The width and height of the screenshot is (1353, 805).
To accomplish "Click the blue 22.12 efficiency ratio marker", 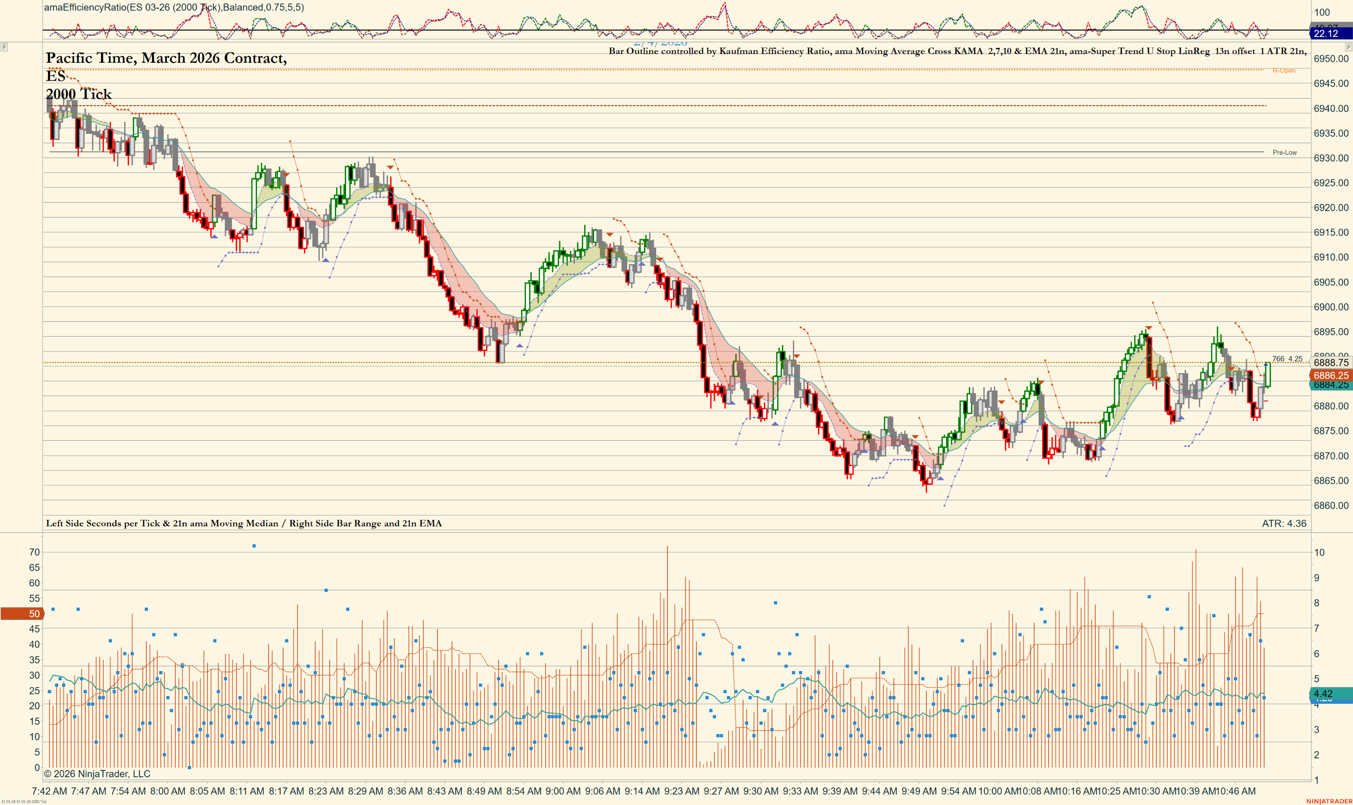I will pyautogui.click(x=1331, y=34).
